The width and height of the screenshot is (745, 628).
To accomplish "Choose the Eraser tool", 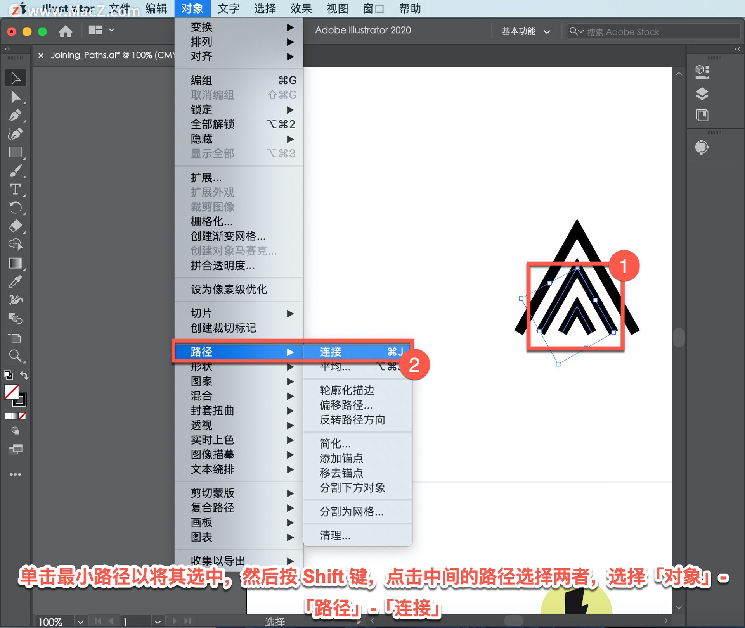I will click(15, 226).
